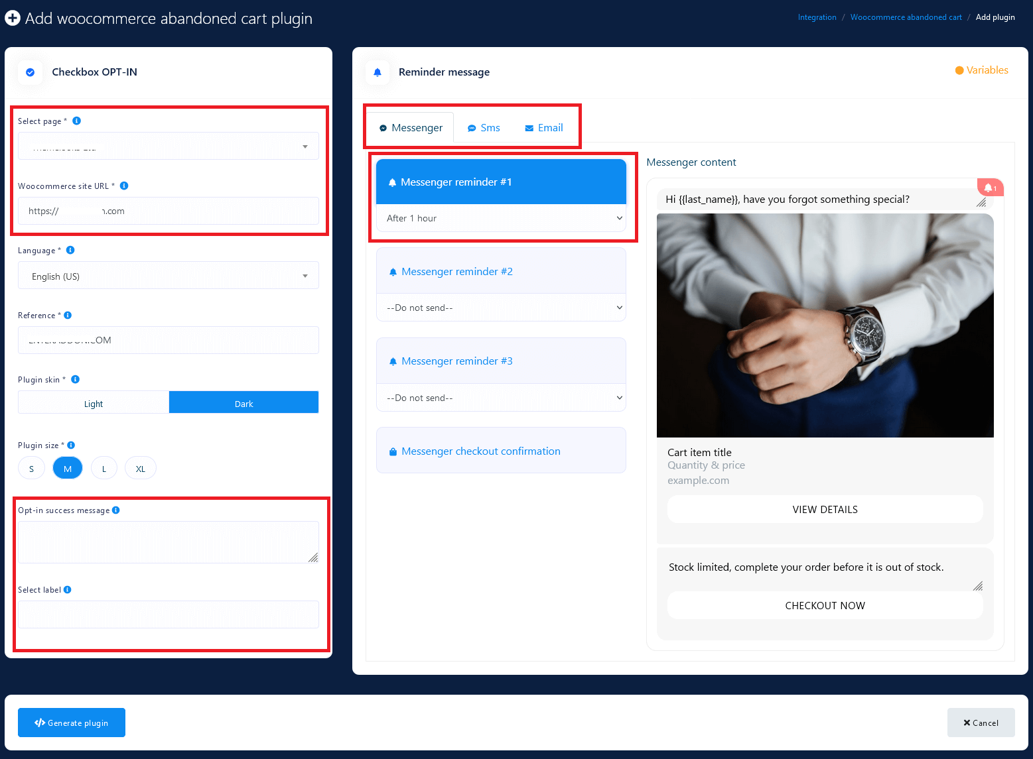Click the Language info icon
This screenshot has height=759, width=1033.
coord(70,250)
